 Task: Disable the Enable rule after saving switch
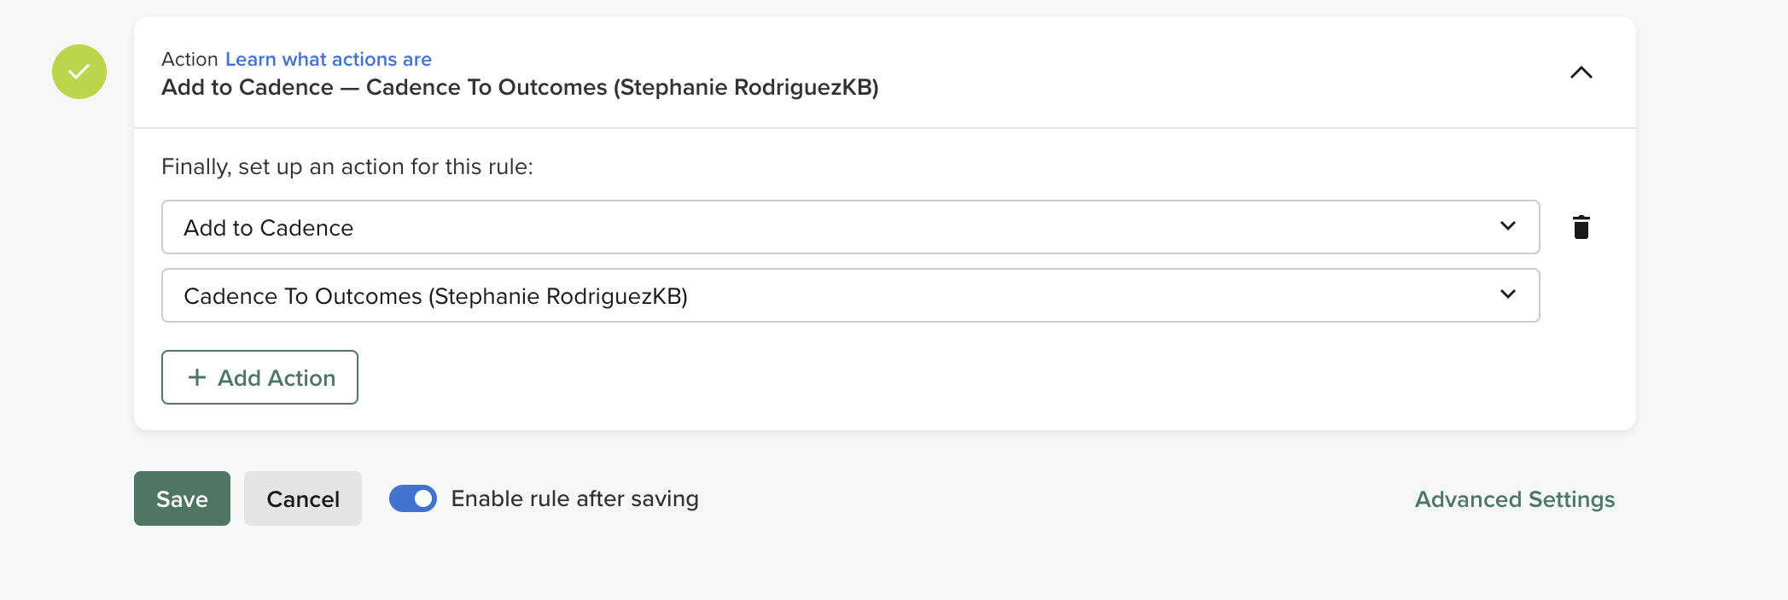(x=413, y=498)
